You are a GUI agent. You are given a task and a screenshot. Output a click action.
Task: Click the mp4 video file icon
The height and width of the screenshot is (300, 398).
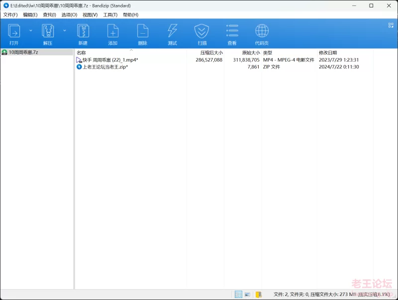pos(79,60)
